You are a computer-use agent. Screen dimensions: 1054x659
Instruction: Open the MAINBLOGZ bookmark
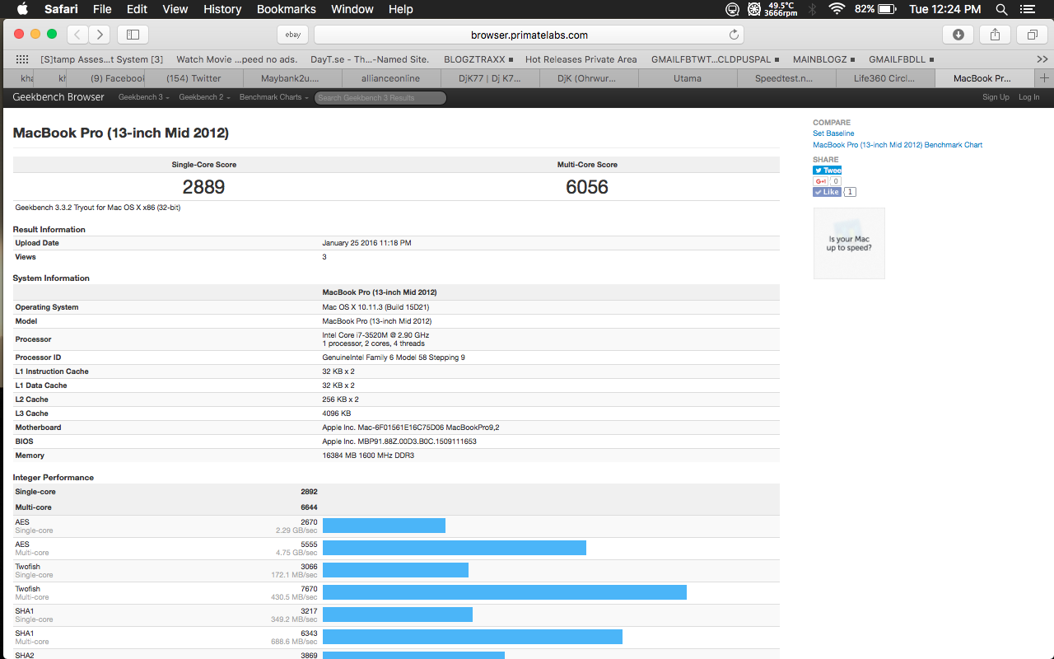coord(824,59)
